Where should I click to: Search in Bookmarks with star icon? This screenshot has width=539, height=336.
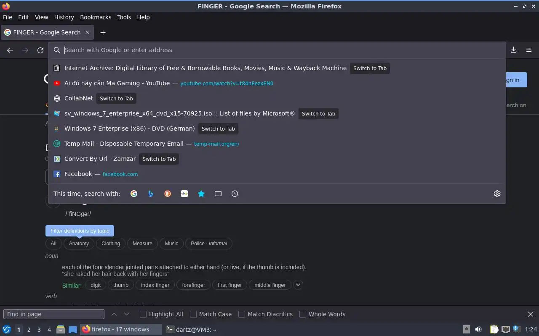coord(201,194)
